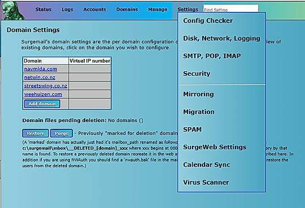The height and width of the screenshot is (208, 305).
Task: Open SMTP, POP, IMAP settings
Action: (212, 56)
